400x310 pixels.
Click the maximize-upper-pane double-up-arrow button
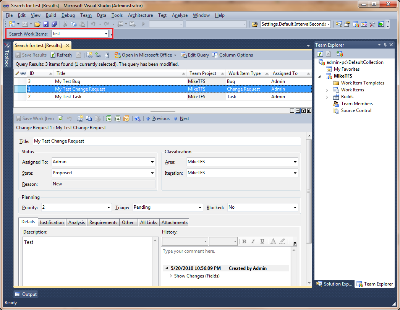coord(309,111)
